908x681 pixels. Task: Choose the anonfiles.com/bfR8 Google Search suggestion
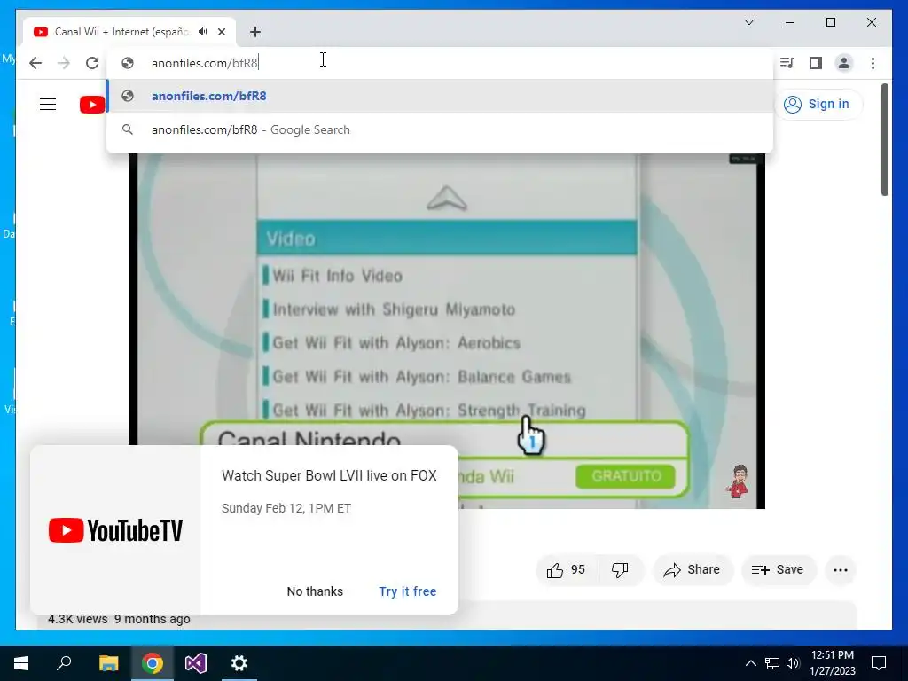440,129
